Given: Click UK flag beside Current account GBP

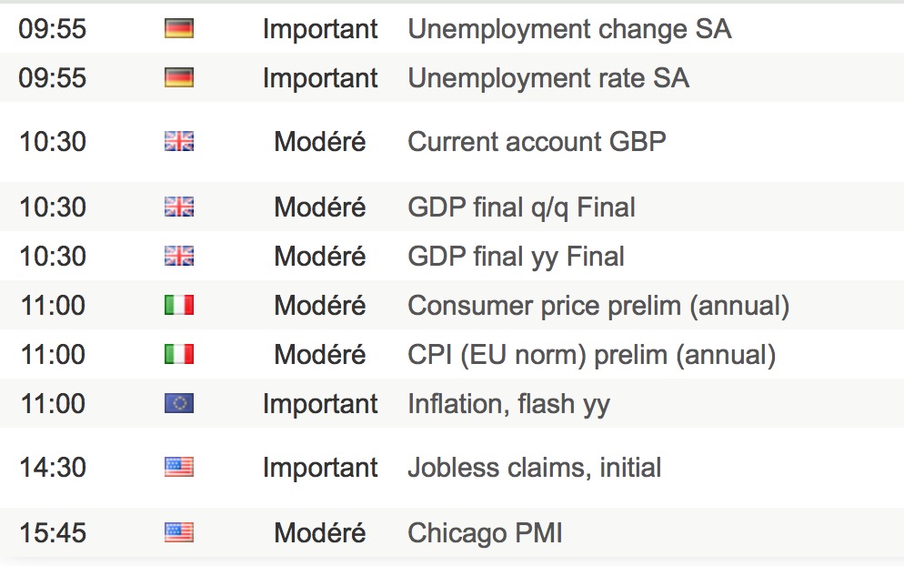Looking at the screenshot, I should point(179,141).
